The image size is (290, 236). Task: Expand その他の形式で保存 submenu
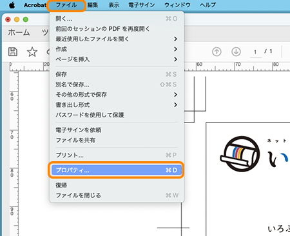pyautogui.click(x=117, y=95)
